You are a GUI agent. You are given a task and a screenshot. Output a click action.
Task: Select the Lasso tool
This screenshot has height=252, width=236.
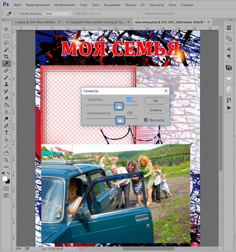pyautogui.click(x=6, y=43)
